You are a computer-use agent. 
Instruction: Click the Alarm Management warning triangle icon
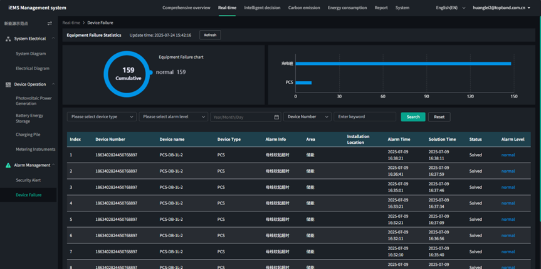8,165
